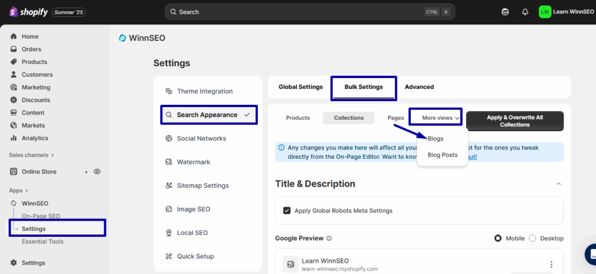Choose Blogs from More views menu
596x274 pixels.
435,138
